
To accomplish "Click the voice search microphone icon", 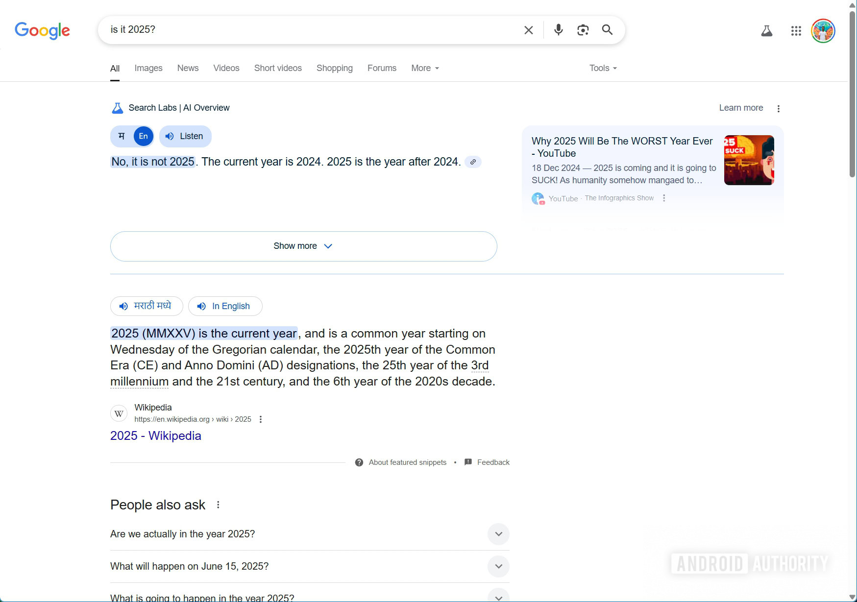I will pos(558,30).
